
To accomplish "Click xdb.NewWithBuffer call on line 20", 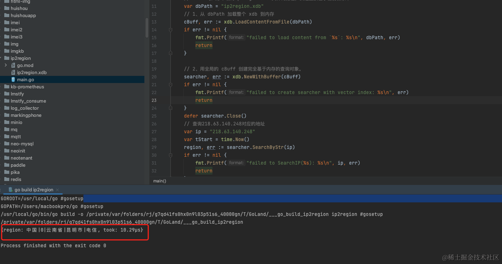I will (x=266, y=77).
